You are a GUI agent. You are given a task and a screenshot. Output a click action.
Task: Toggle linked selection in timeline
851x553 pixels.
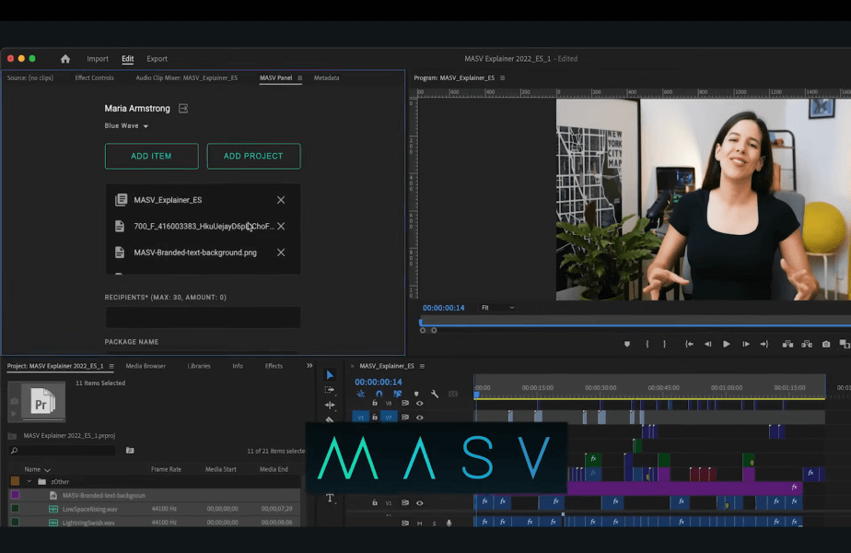click(x=398, y=394)
